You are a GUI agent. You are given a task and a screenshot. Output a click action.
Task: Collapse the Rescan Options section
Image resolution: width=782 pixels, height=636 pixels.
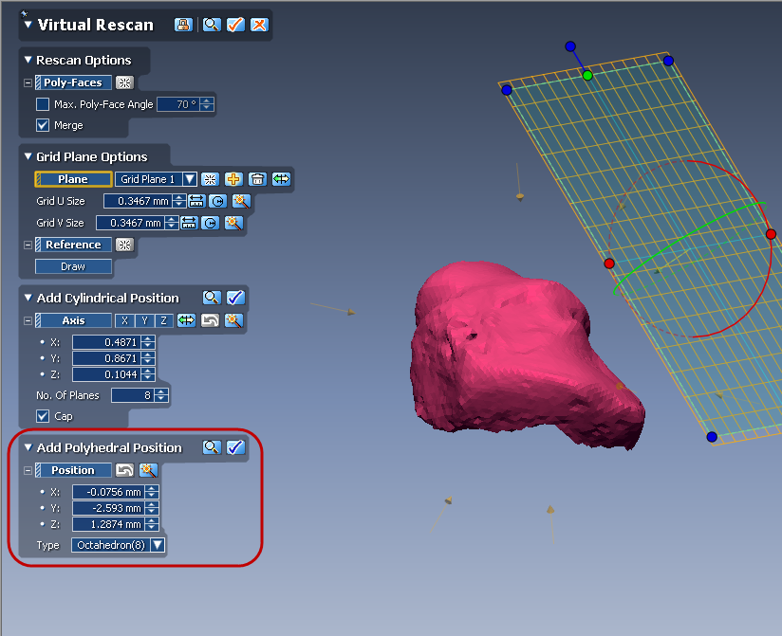click(x=28, y=60)
